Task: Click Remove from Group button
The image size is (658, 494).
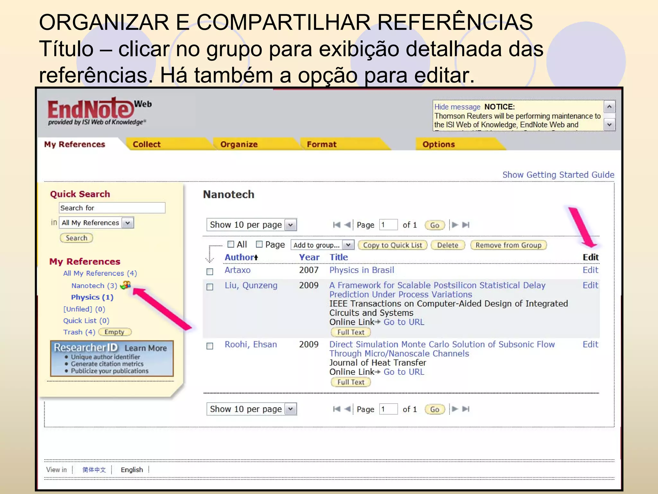Action: pyautogui.click(x=508, y=245)
